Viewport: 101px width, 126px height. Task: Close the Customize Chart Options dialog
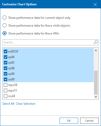[x=95, y=5]
